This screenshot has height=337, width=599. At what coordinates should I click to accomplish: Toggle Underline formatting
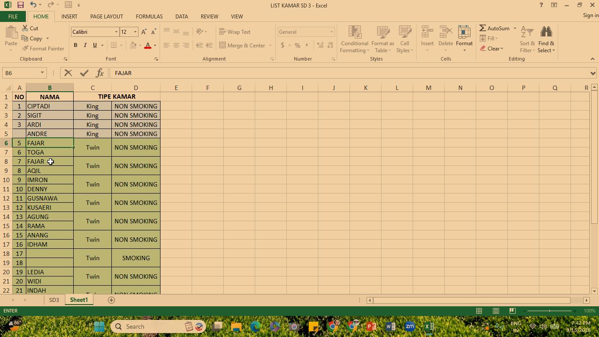coord(95,45)
